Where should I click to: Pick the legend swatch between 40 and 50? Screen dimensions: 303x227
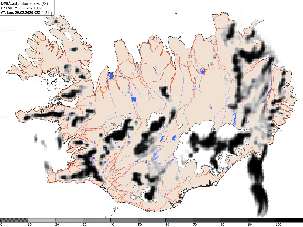point(124,220)
